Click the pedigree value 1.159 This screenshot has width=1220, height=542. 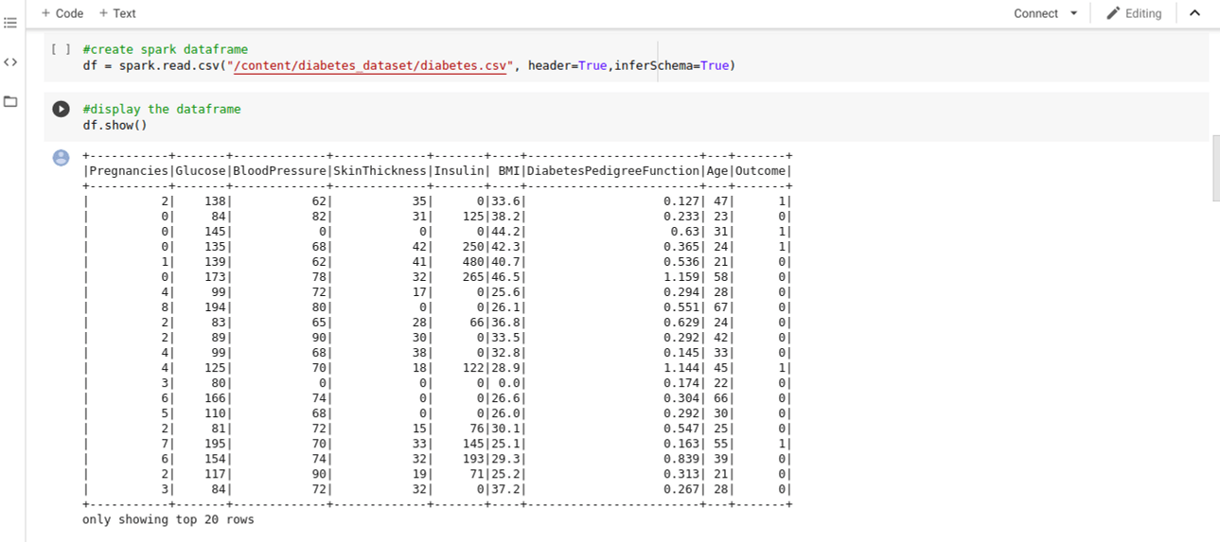click(x=682, y=277)
